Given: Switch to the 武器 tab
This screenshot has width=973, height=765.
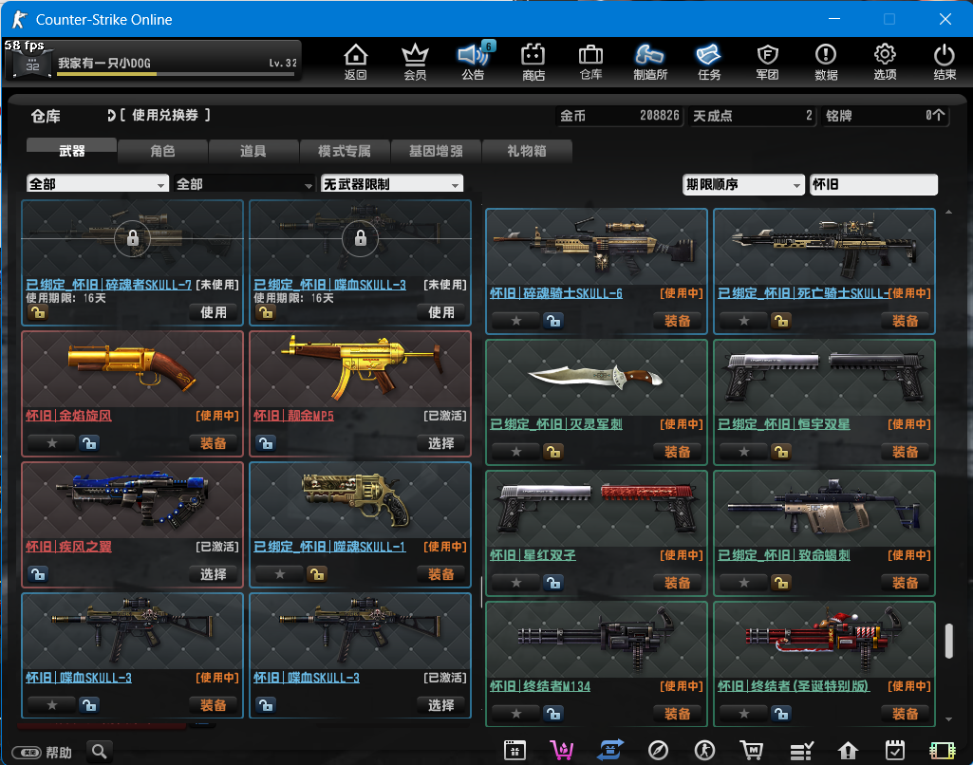Looking at the screenshot, I should [x=71, y=150].
